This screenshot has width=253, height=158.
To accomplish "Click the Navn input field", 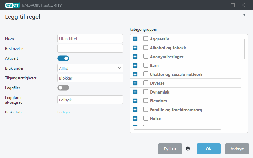I will coord(90,39).
